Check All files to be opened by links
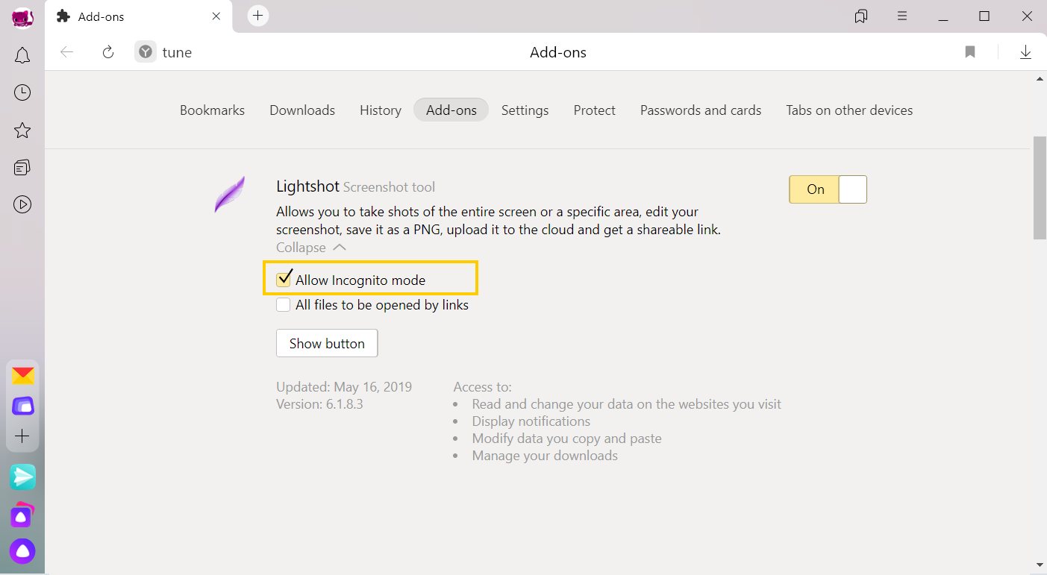 coord(284,305)
